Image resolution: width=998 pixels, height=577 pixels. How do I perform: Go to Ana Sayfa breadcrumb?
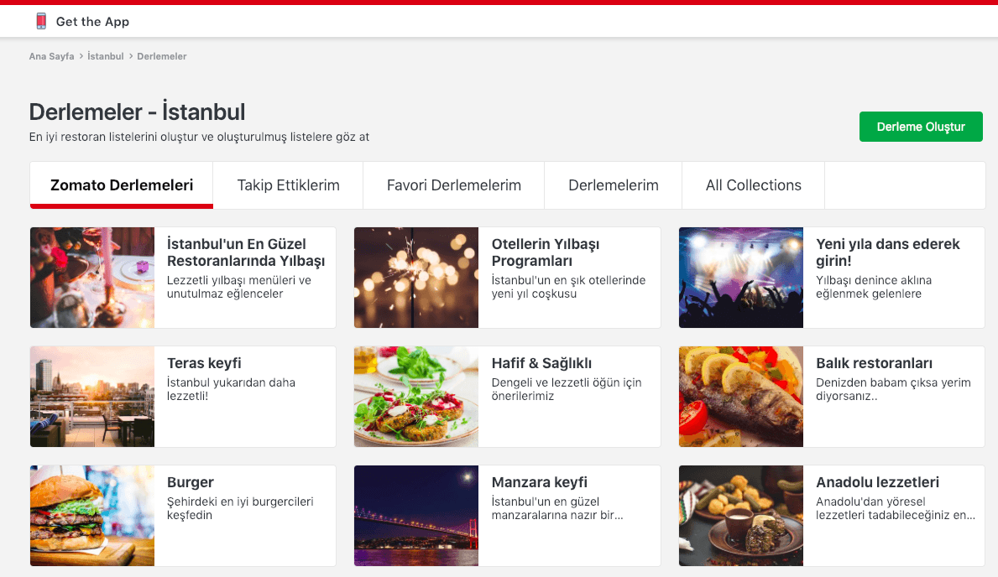coord(52,56)
